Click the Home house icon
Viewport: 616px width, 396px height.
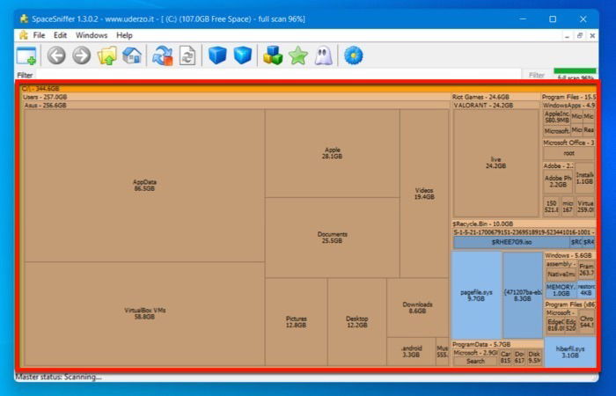tap(132, 55)
